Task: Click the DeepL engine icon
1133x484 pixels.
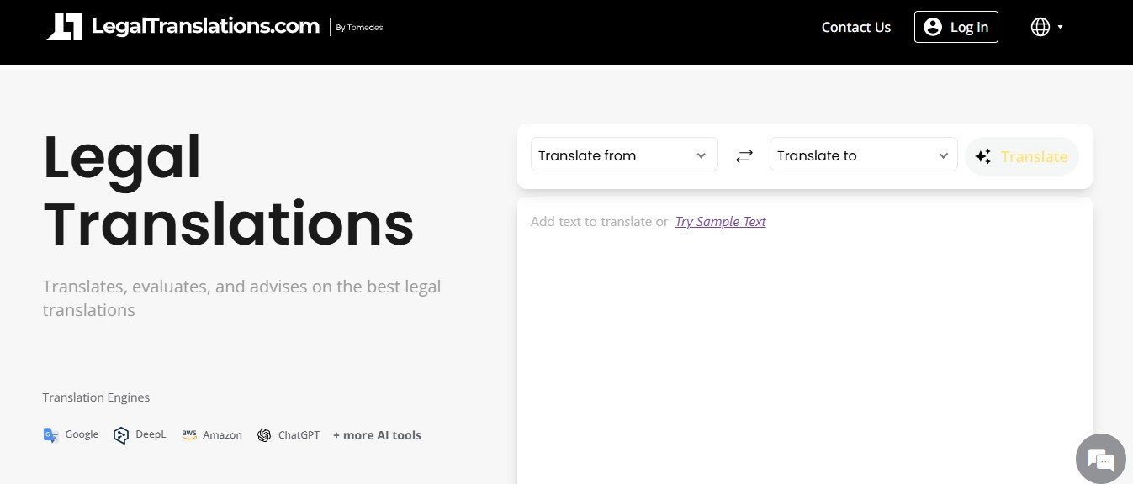Action: click(121, 435)
